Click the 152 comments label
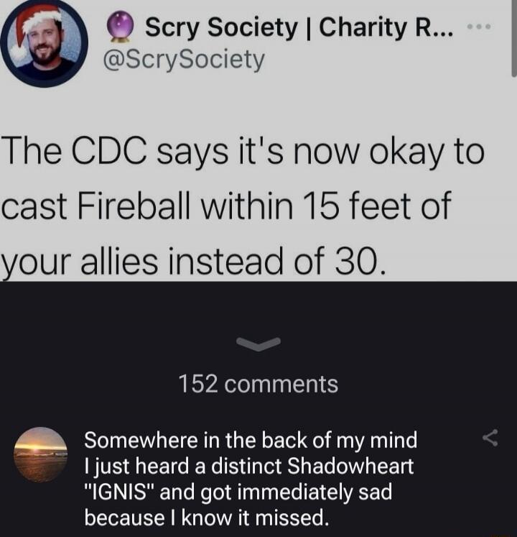Viewport: 517px width, 537px height. click(x=258, y=384)
